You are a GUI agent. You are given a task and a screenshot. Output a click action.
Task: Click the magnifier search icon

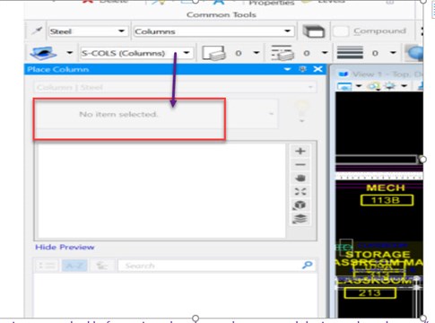(x=307, y=265)
